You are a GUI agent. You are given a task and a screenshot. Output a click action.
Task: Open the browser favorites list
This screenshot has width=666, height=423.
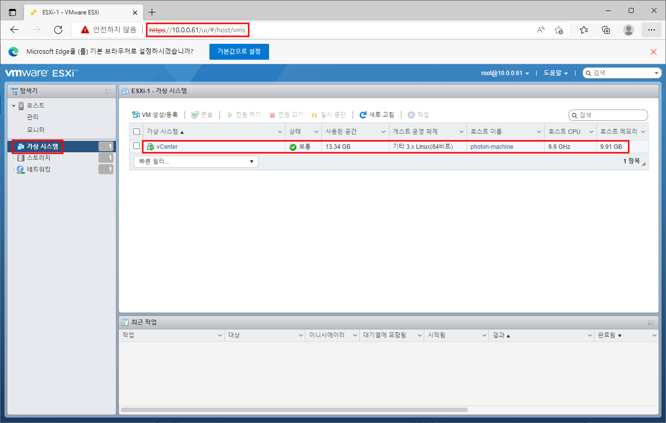584,30
